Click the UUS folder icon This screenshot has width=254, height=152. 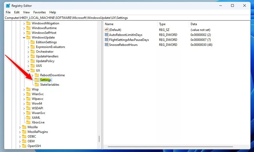[33, 66]
